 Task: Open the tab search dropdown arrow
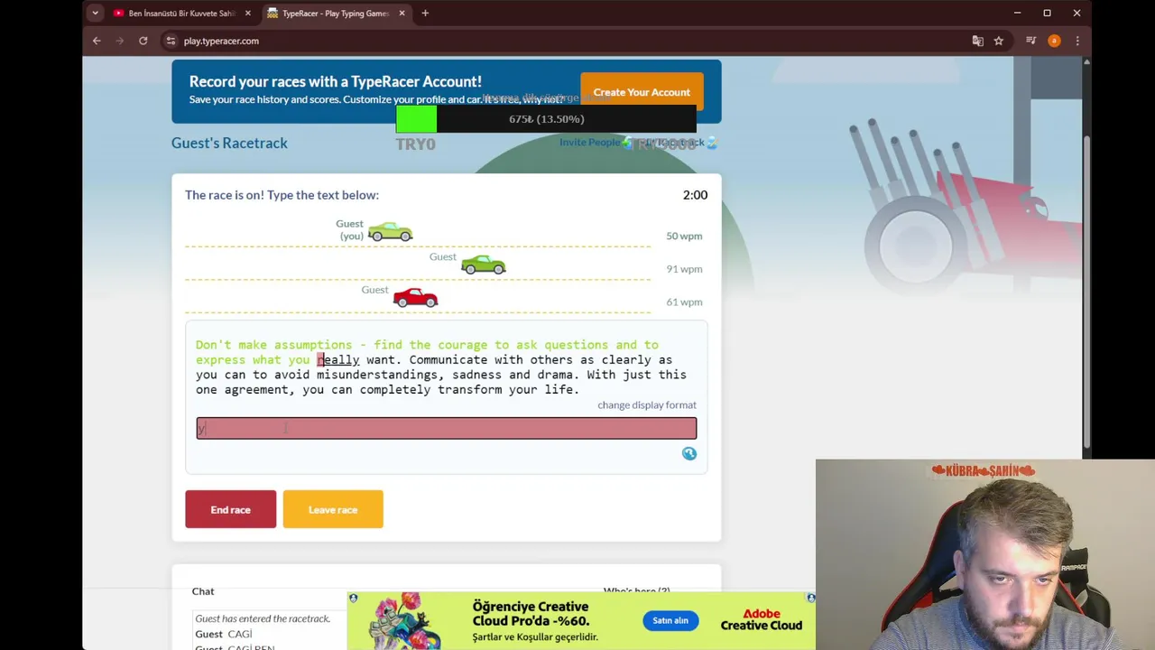pyautogui.click(x=95, y=14)
